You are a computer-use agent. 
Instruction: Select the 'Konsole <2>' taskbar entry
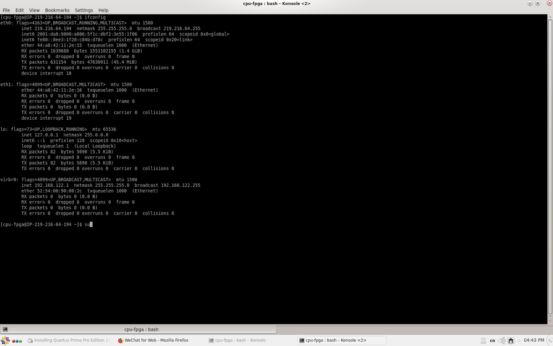tap(341, 340)
